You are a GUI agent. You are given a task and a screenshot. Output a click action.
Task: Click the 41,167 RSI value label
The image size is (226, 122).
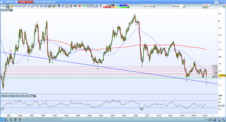pyautogui.click(x=222, y=106)
